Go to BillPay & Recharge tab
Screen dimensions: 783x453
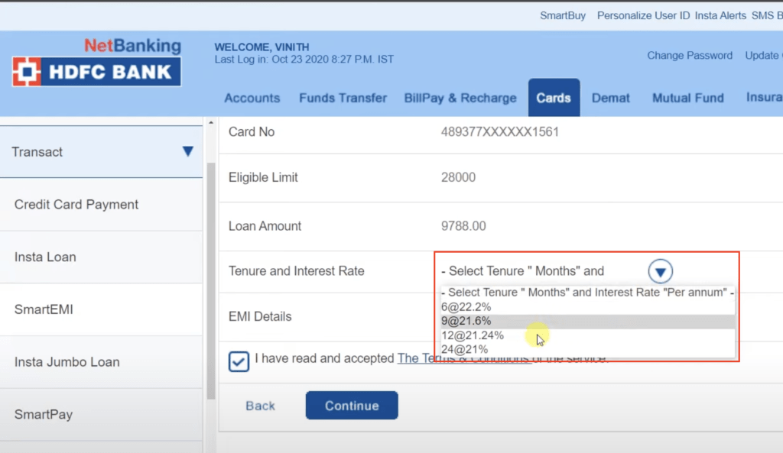click(x=460, y=98)
